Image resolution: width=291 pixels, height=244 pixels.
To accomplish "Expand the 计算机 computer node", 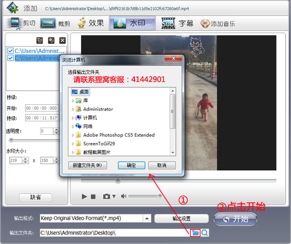I will click(73, 118).
